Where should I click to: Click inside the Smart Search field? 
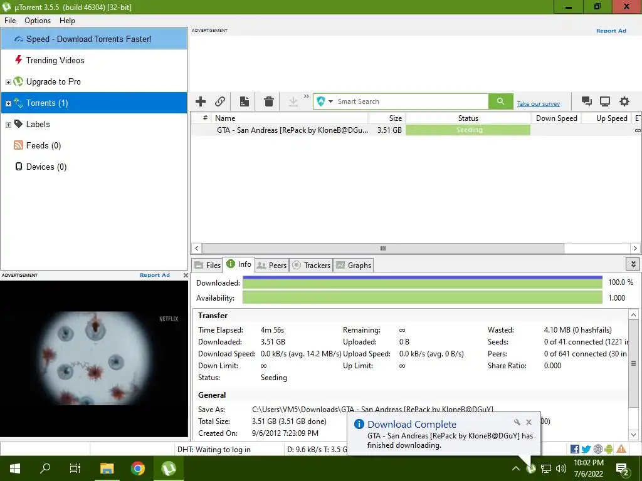(412, 101)
